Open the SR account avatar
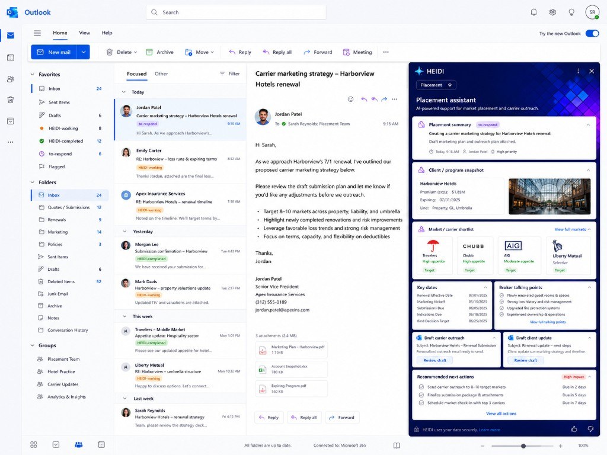 pos(592,12)
